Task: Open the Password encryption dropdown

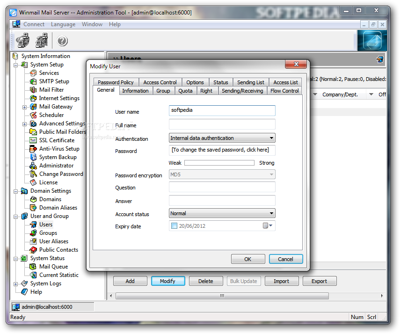Action: [271, 174]
